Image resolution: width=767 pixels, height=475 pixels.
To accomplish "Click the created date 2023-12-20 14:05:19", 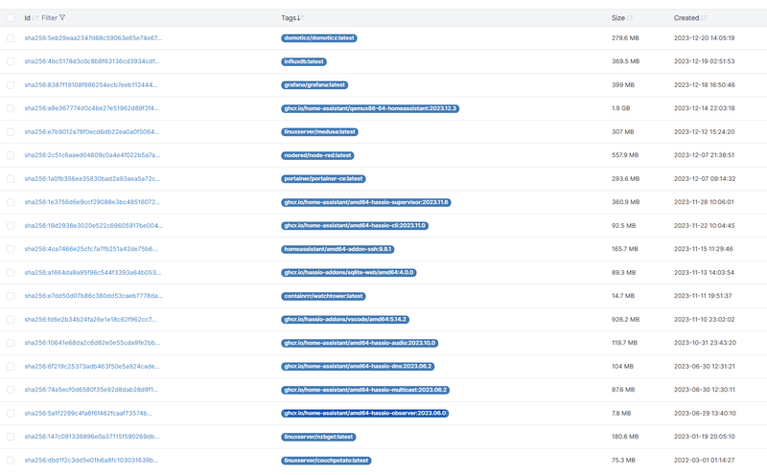I will click(705, 37).
